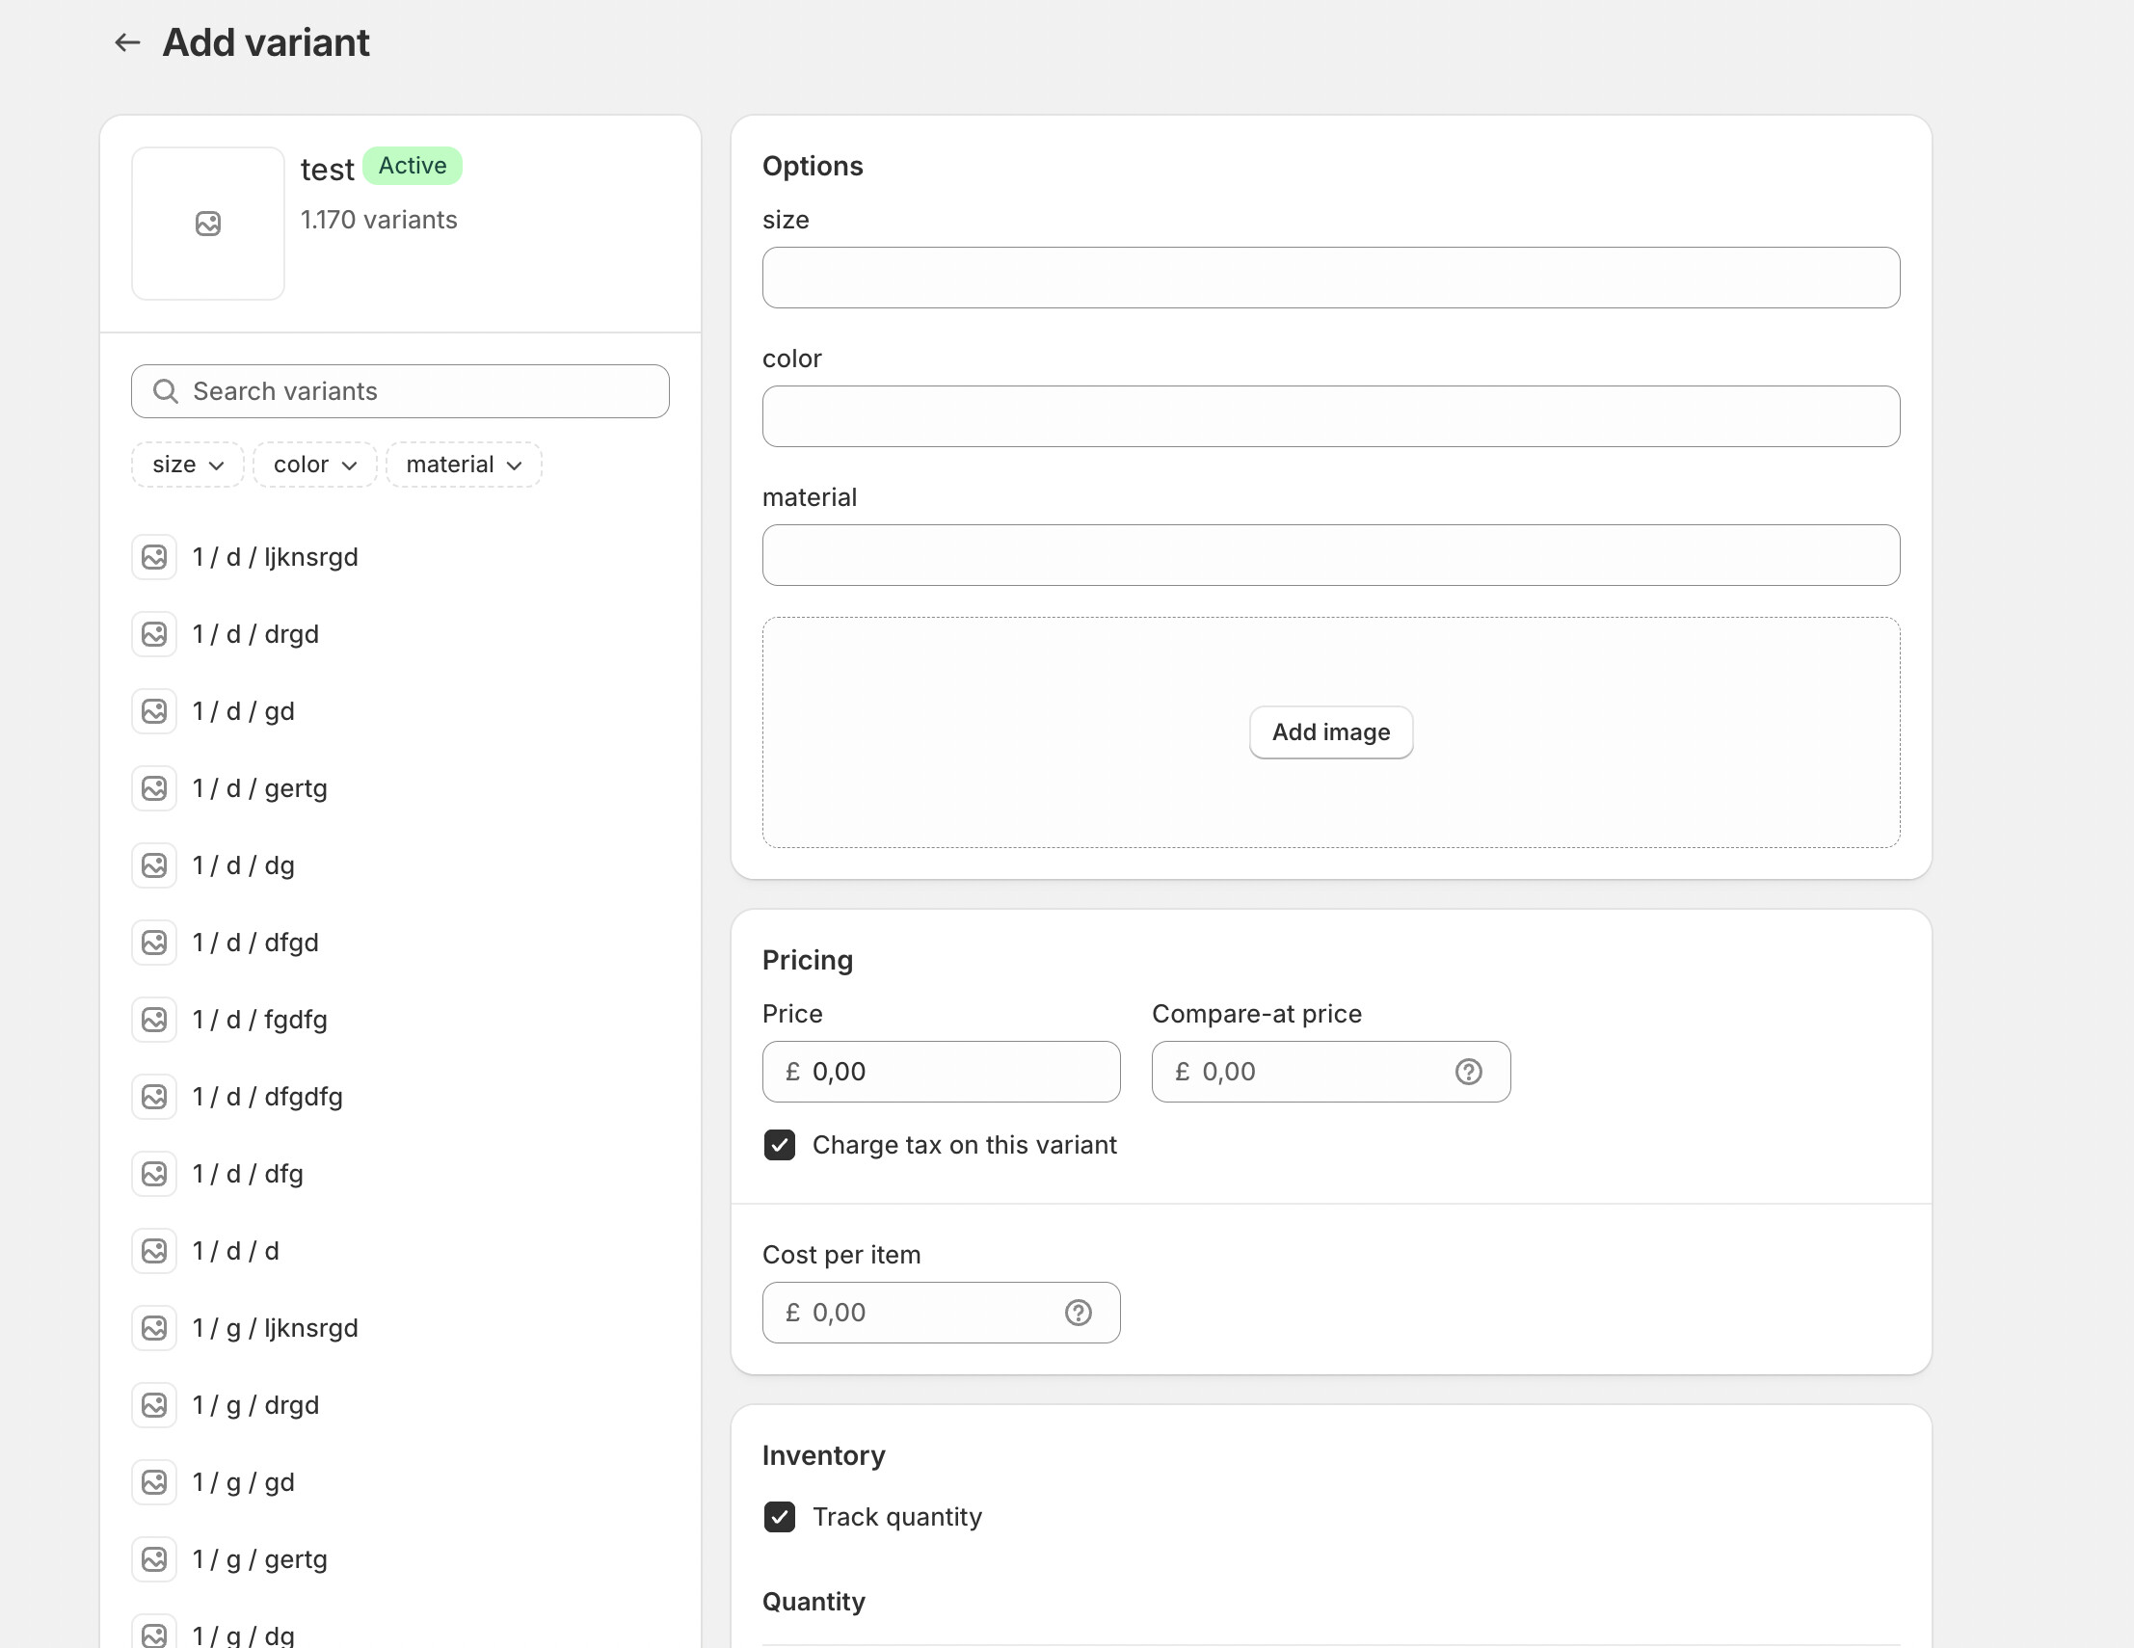Click into the size option input field
Screen dimensions: 2134x1648
[1330, 278]
